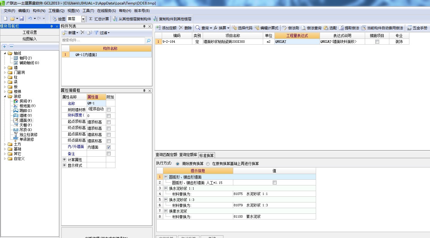
Task: Click the new file icon
Action: [x=5, y=19]
